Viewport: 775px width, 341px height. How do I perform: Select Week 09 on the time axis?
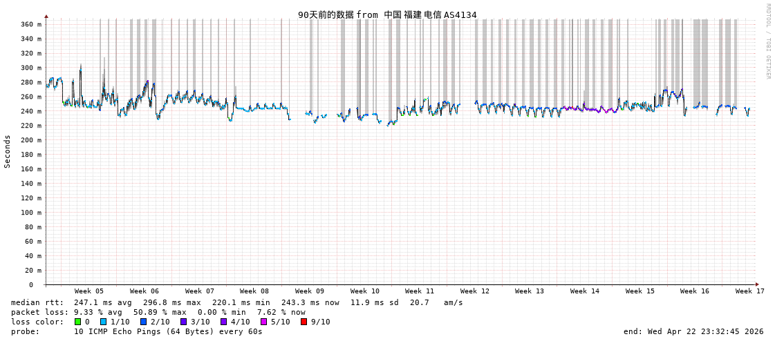309,291
